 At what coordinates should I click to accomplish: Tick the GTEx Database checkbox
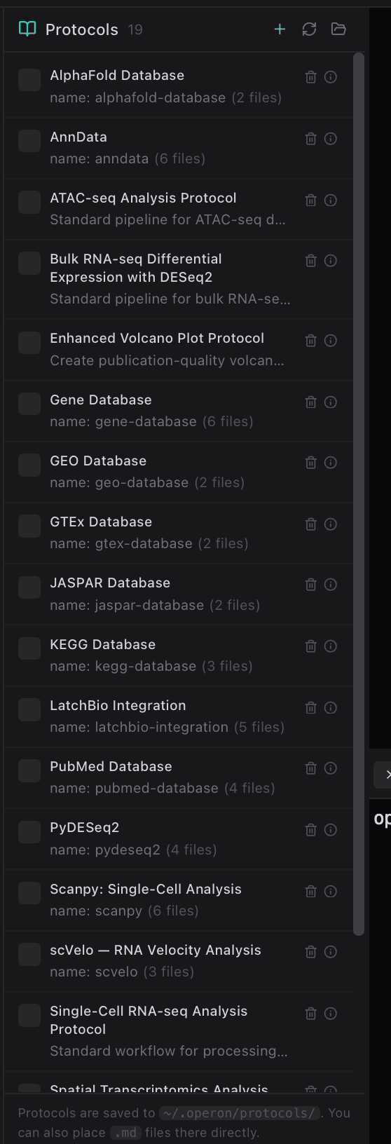(x=29, y=526)
